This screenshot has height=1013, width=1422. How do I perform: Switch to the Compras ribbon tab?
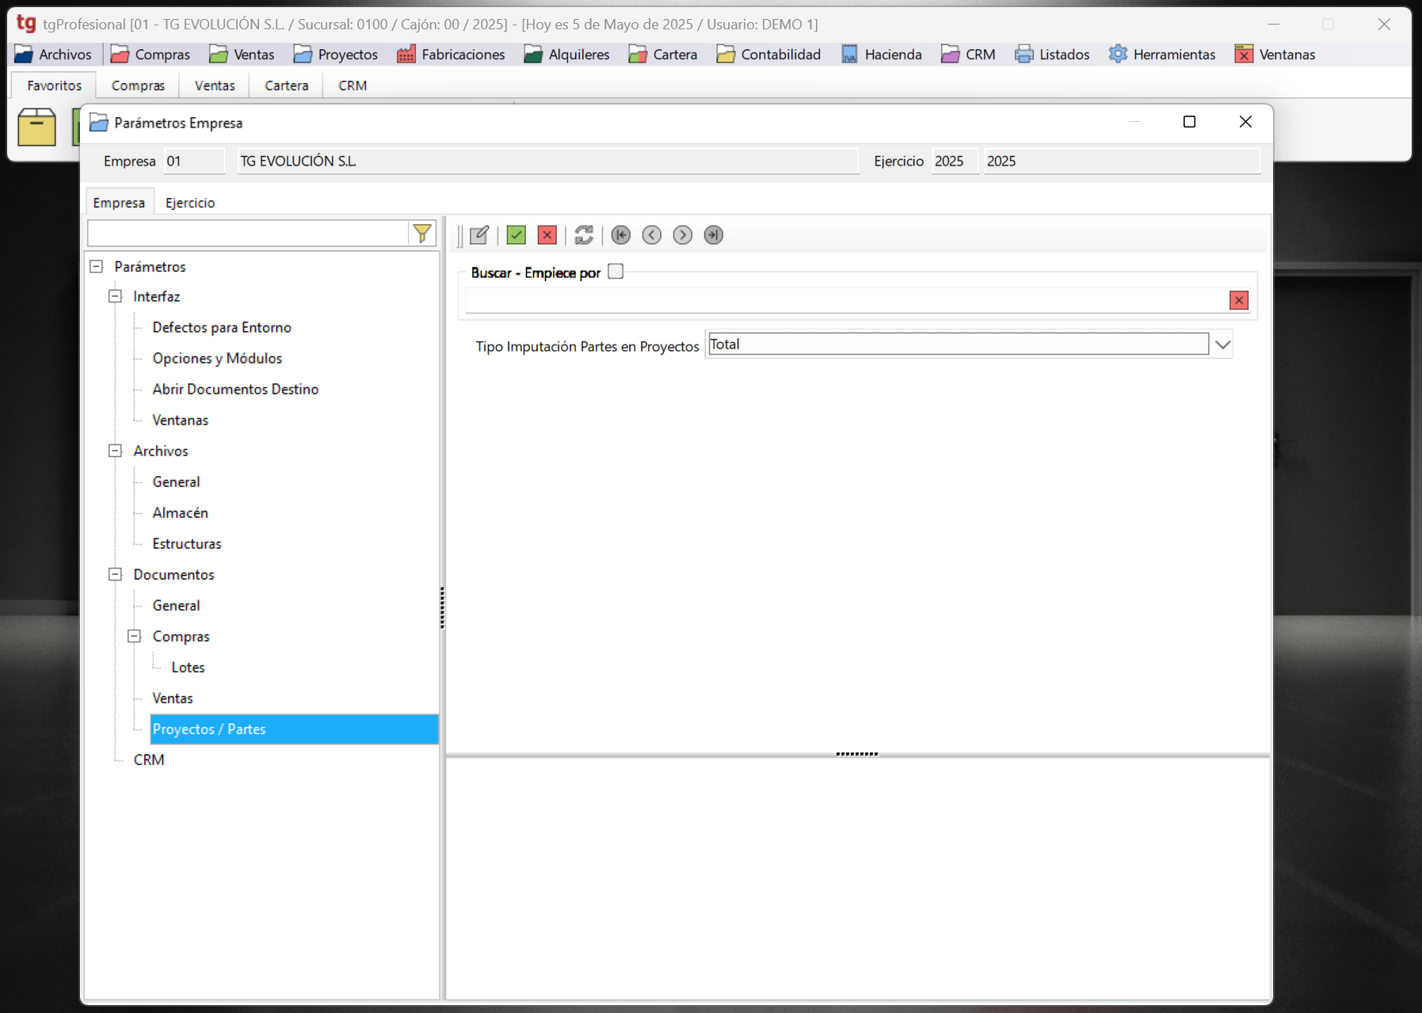pos(138,86)
